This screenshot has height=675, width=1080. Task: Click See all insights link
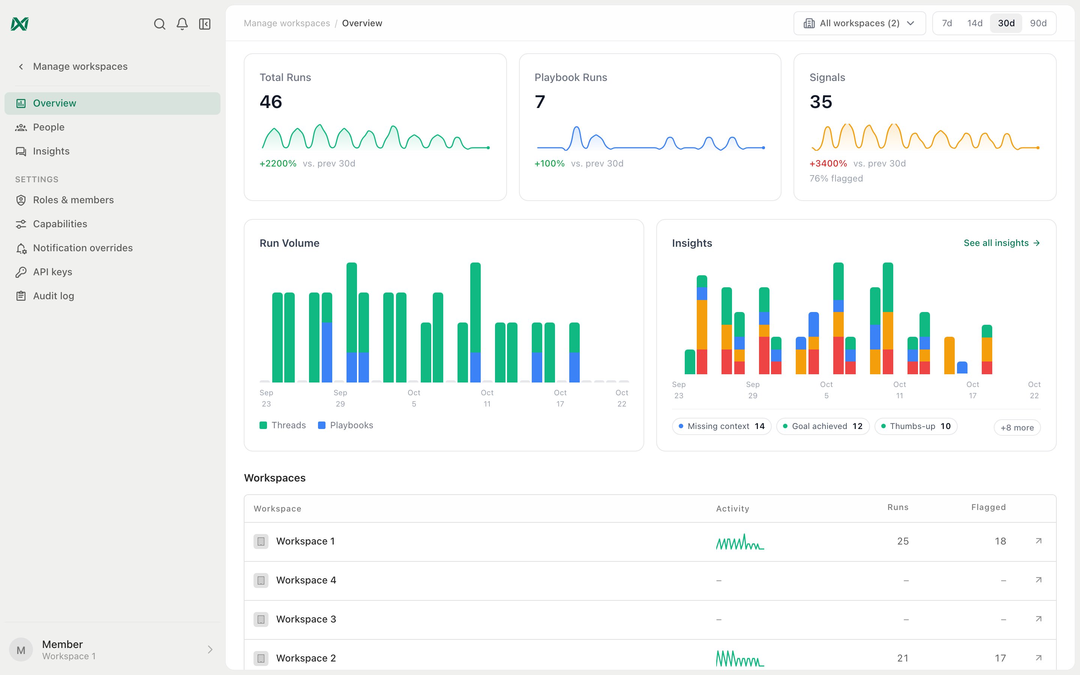click(1002, 243)
